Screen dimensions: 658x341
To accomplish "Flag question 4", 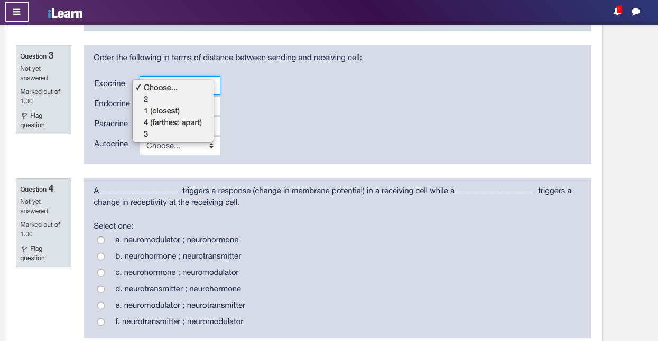I will click(32, 253).
